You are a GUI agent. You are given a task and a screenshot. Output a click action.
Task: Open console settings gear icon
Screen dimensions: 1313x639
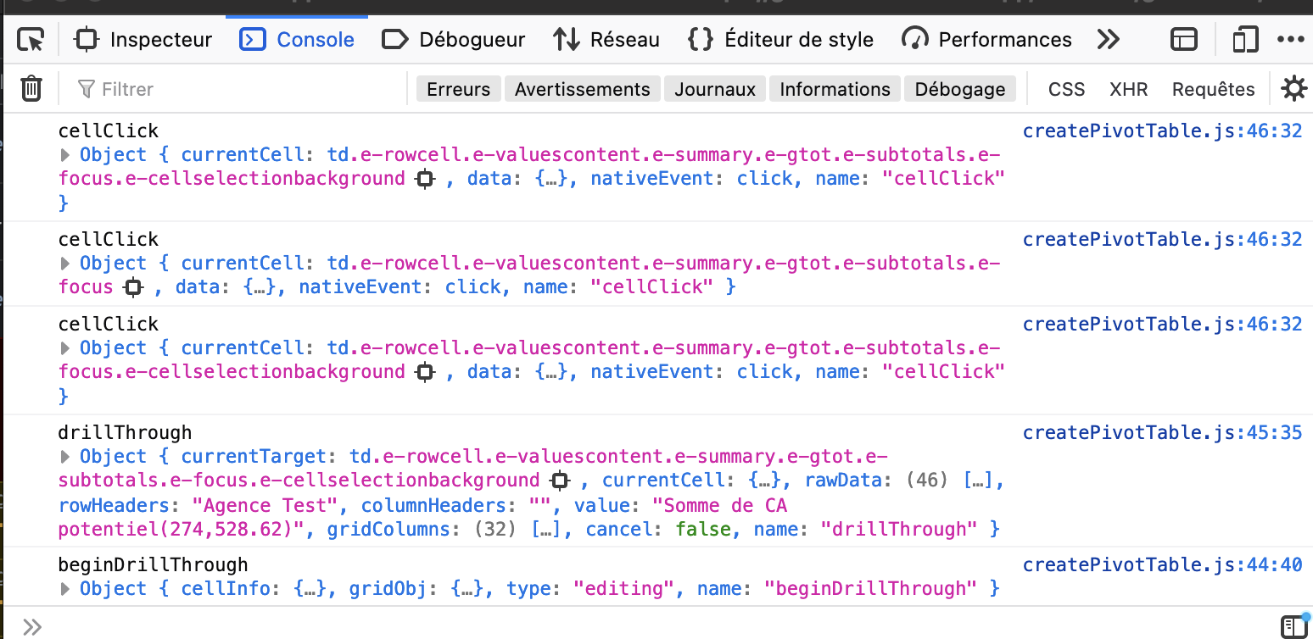tap(1293, 88)
